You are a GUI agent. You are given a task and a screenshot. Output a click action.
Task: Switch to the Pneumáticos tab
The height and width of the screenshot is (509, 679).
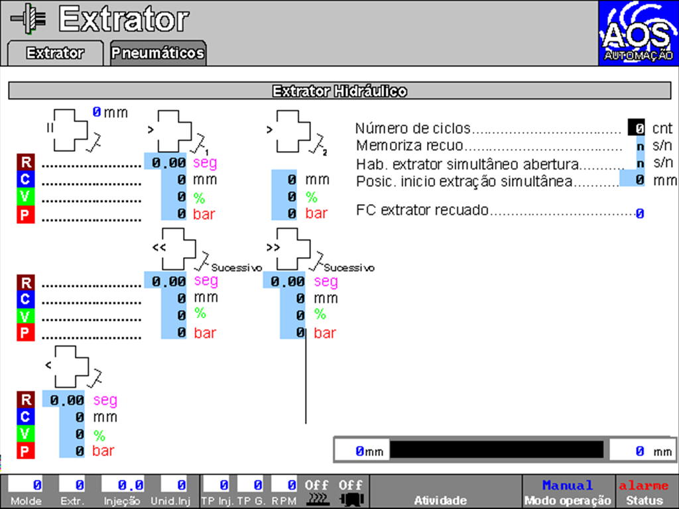tap(157, 53)
